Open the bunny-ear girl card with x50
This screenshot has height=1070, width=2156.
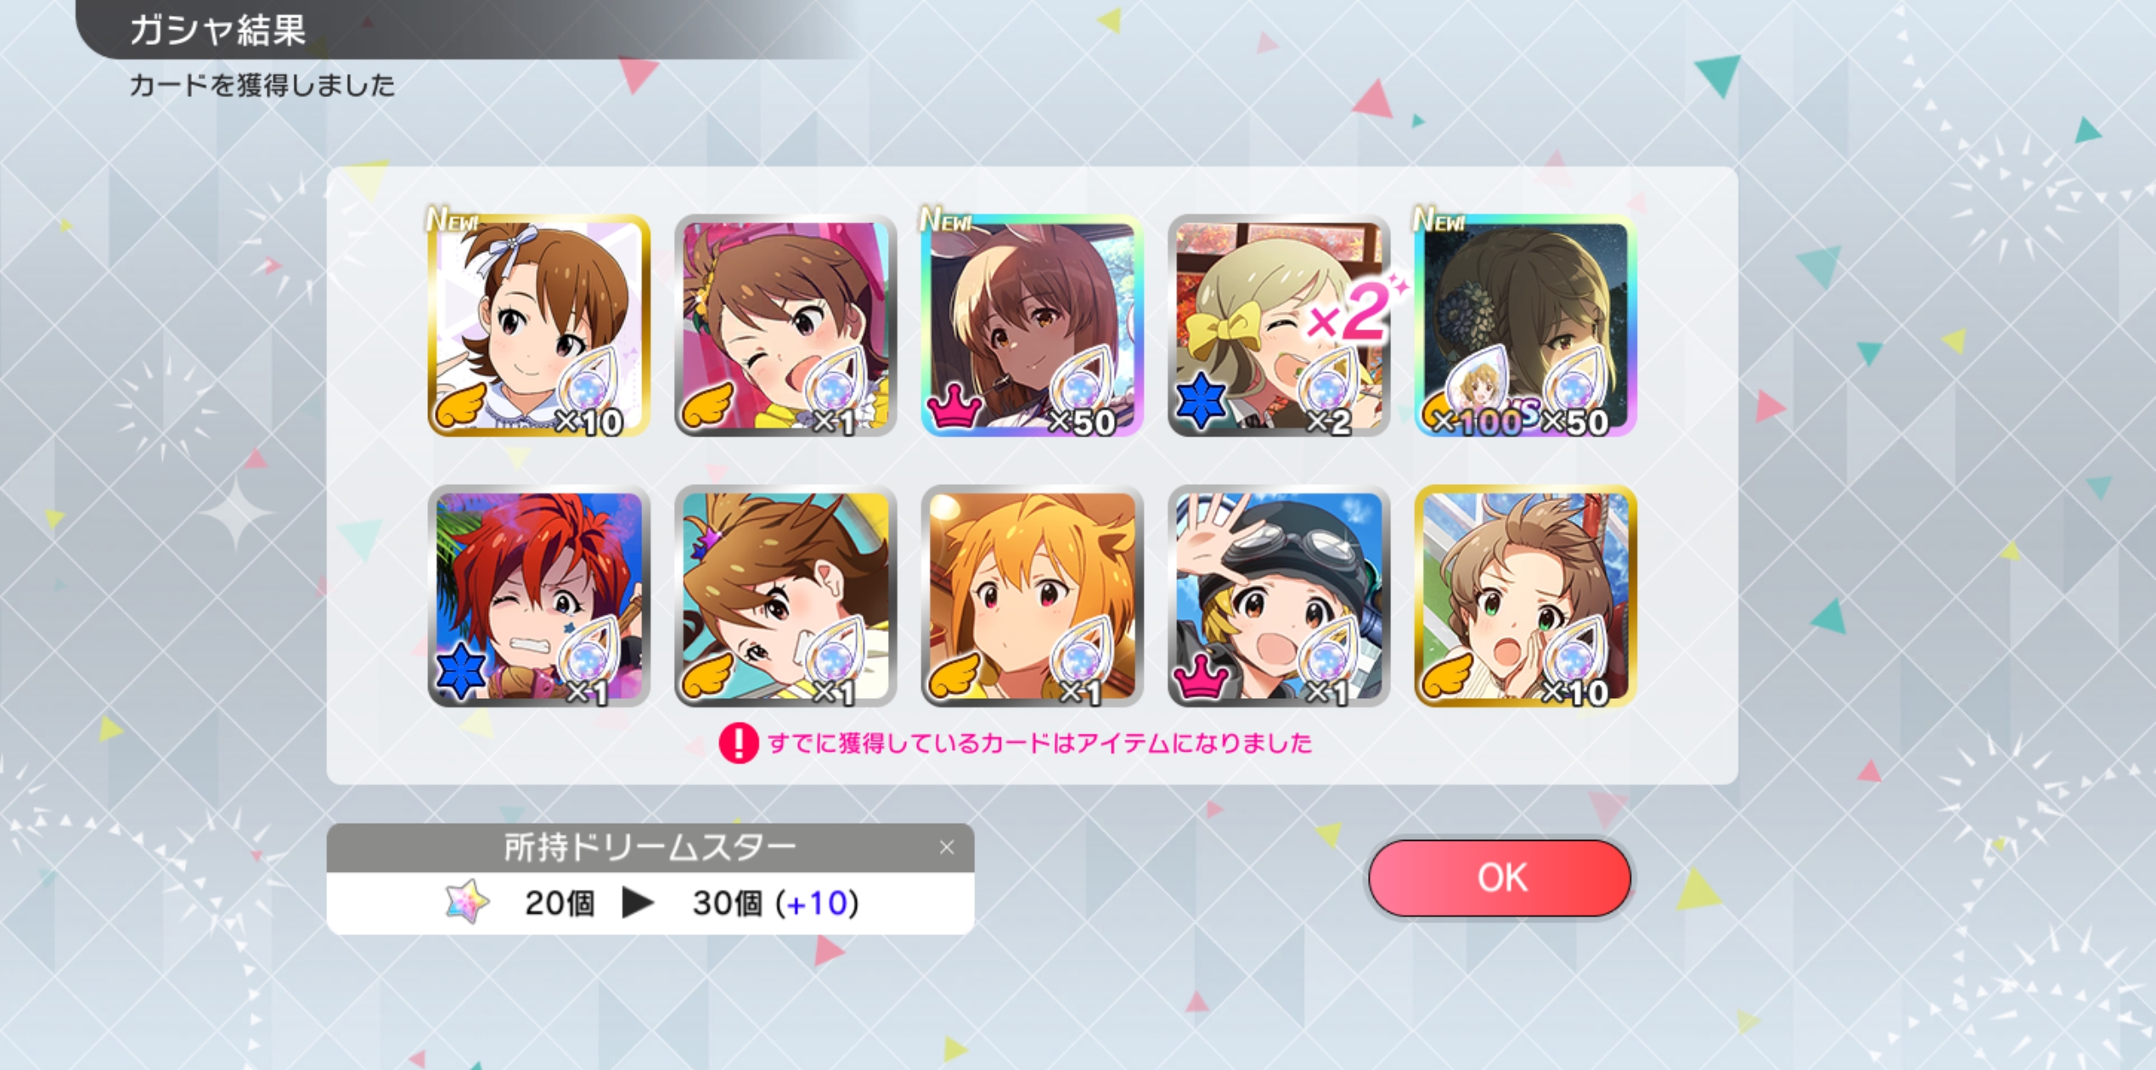click(1032, 326)
